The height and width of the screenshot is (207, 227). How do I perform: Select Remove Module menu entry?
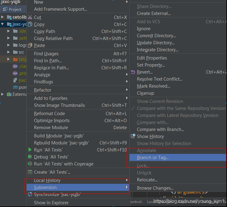78,128
